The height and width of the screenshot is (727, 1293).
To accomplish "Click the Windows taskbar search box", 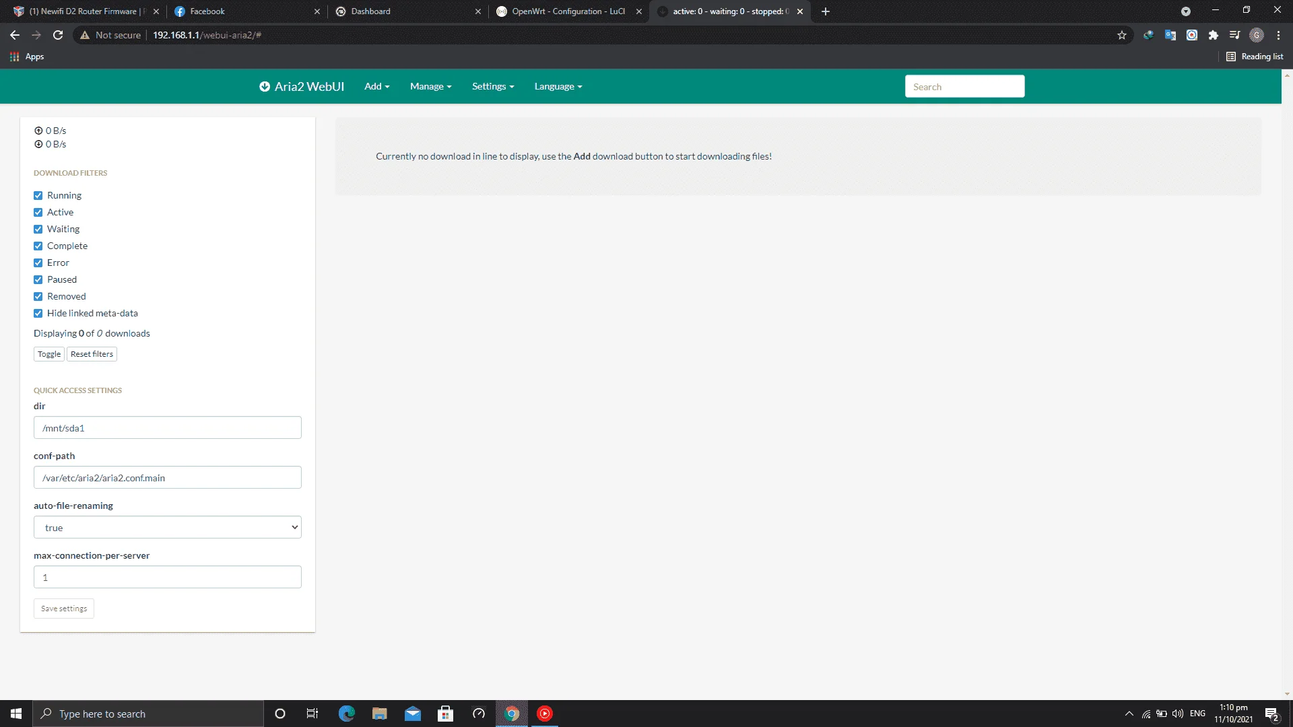I will [148, 714].
